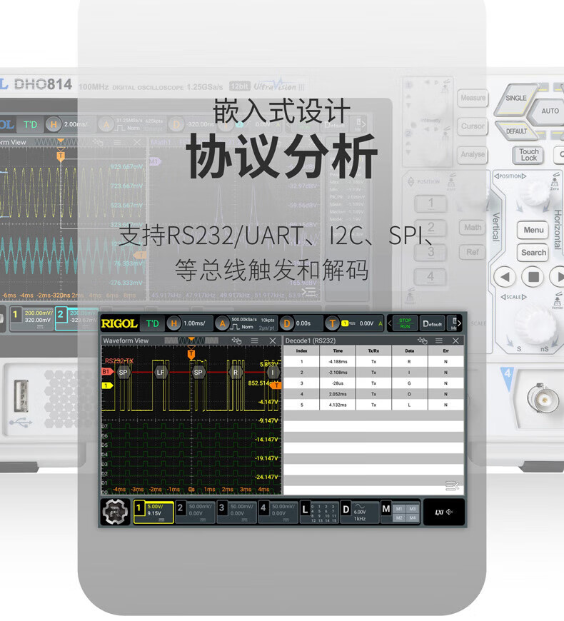Toggle channel 2 in bottom bar

194,512
